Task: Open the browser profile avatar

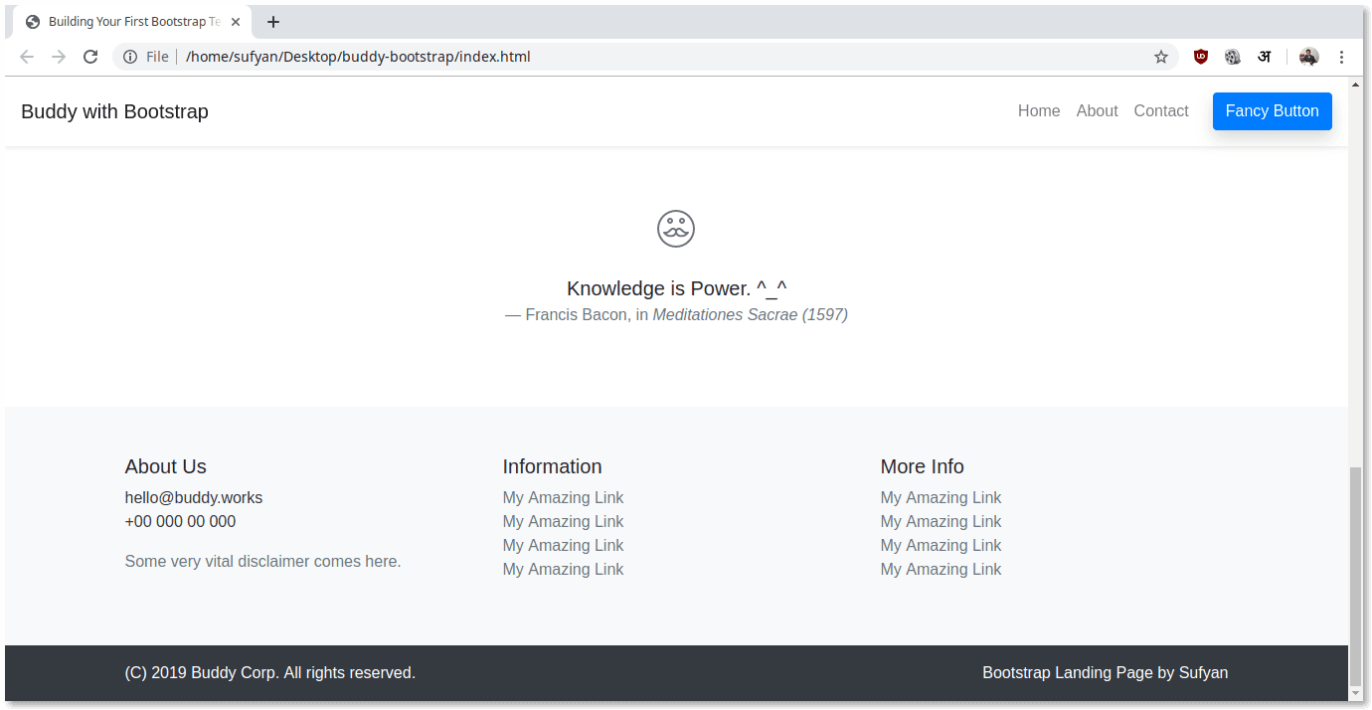Action: click(1308, 57)
